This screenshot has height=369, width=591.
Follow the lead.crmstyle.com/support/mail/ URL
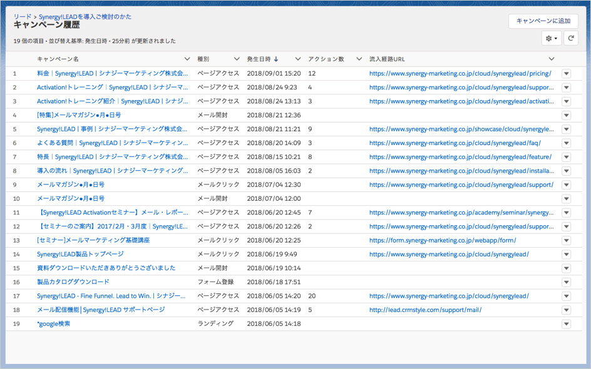click(x=426, y=310)
